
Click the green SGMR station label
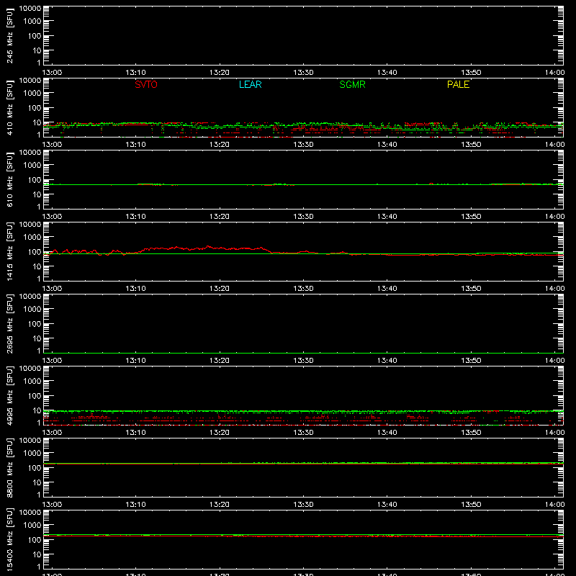point(352,84)
